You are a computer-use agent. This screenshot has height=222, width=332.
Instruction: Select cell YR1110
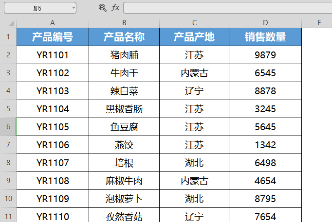[x=53, y=215]
